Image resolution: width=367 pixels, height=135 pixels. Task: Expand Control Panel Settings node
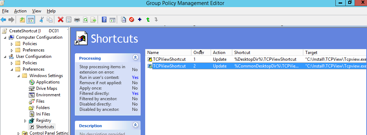pyautogui.click(x=19, y=133)
